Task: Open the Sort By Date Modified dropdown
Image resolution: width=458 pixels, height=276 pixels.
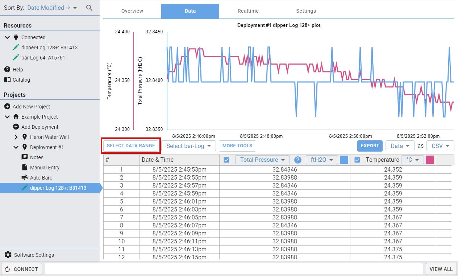Action: (52, 8)
